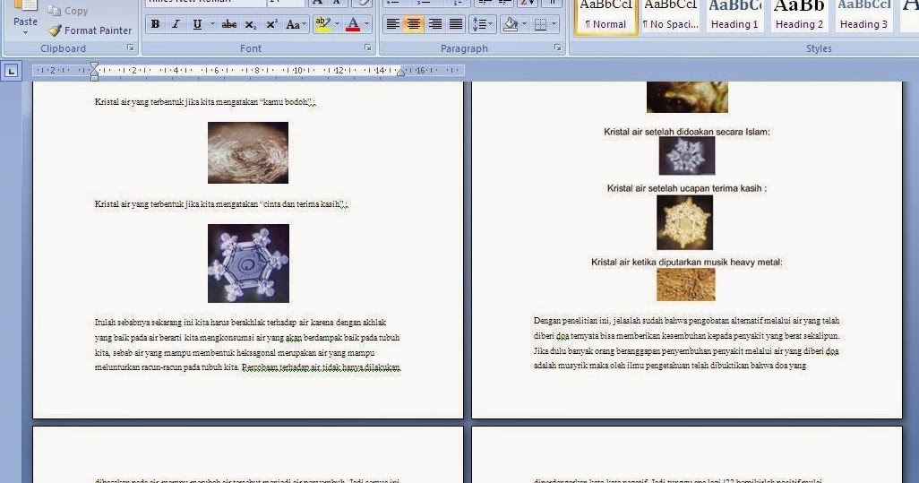Click the right indent marker on ruler
The image size is (919, 483).
[401, 72]
